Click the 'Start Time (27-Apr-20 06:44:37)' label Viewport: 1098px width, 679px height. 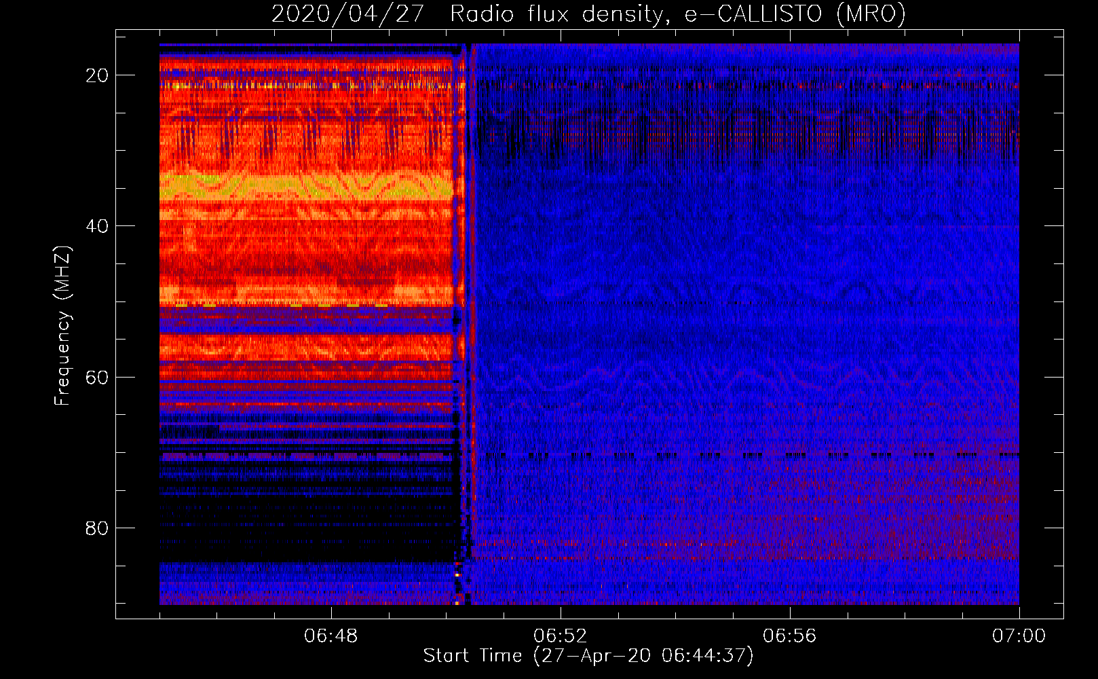(588, 656)
